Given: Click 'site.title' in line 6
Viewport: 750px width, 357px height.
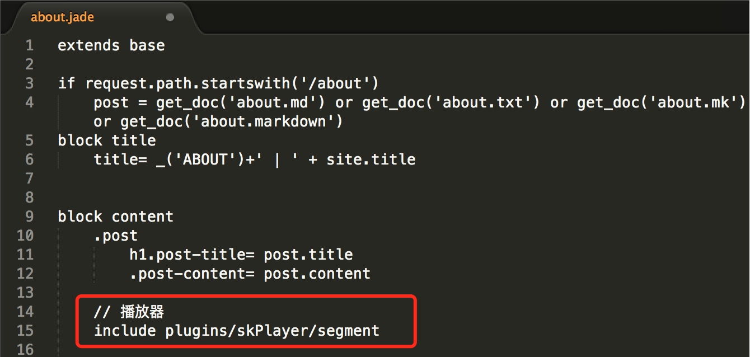Looking at the screenshot, I should (x=371, y=159).
